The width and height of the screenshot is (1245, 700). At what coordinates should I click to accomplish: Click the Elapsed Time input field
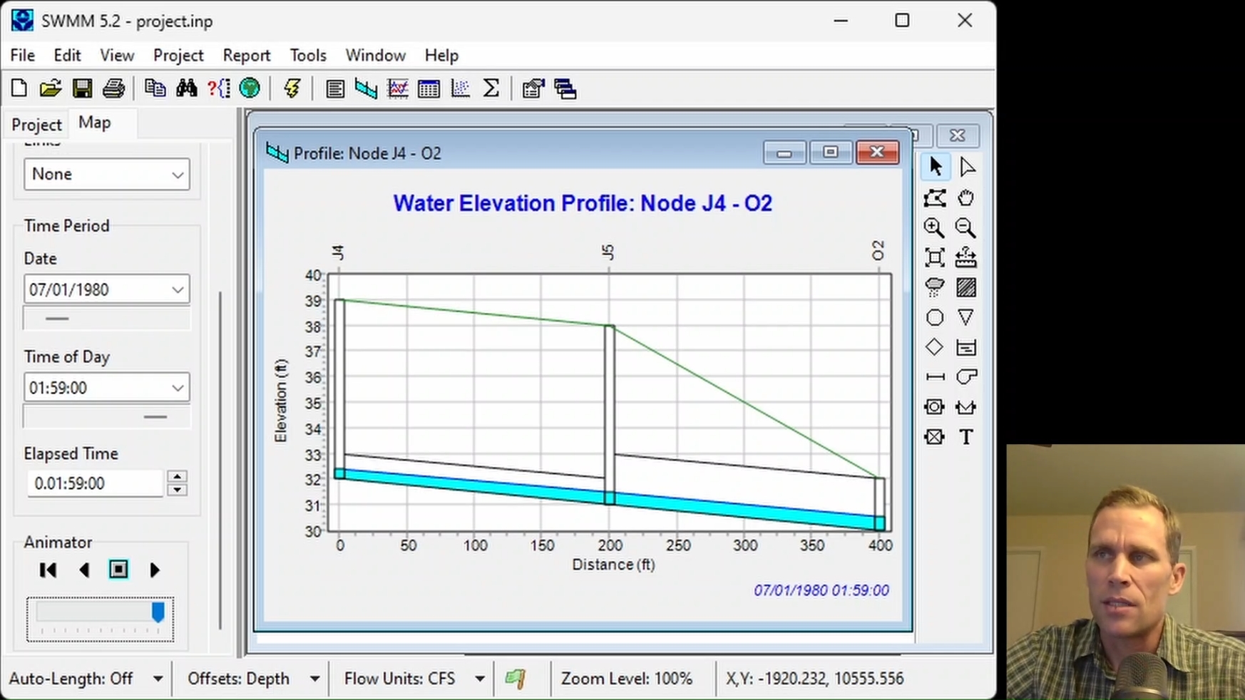click(x=95, y=483)
